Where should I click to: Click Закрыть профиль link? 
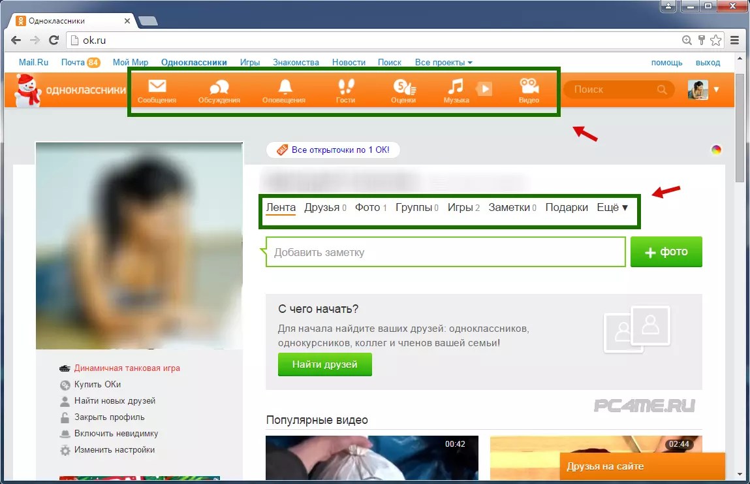109,417
